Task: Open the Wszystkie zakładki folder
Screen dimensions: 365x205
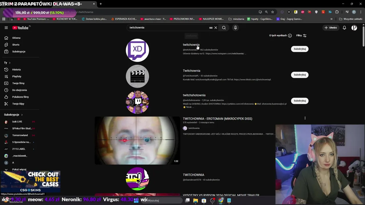Action: coord(350,19)
